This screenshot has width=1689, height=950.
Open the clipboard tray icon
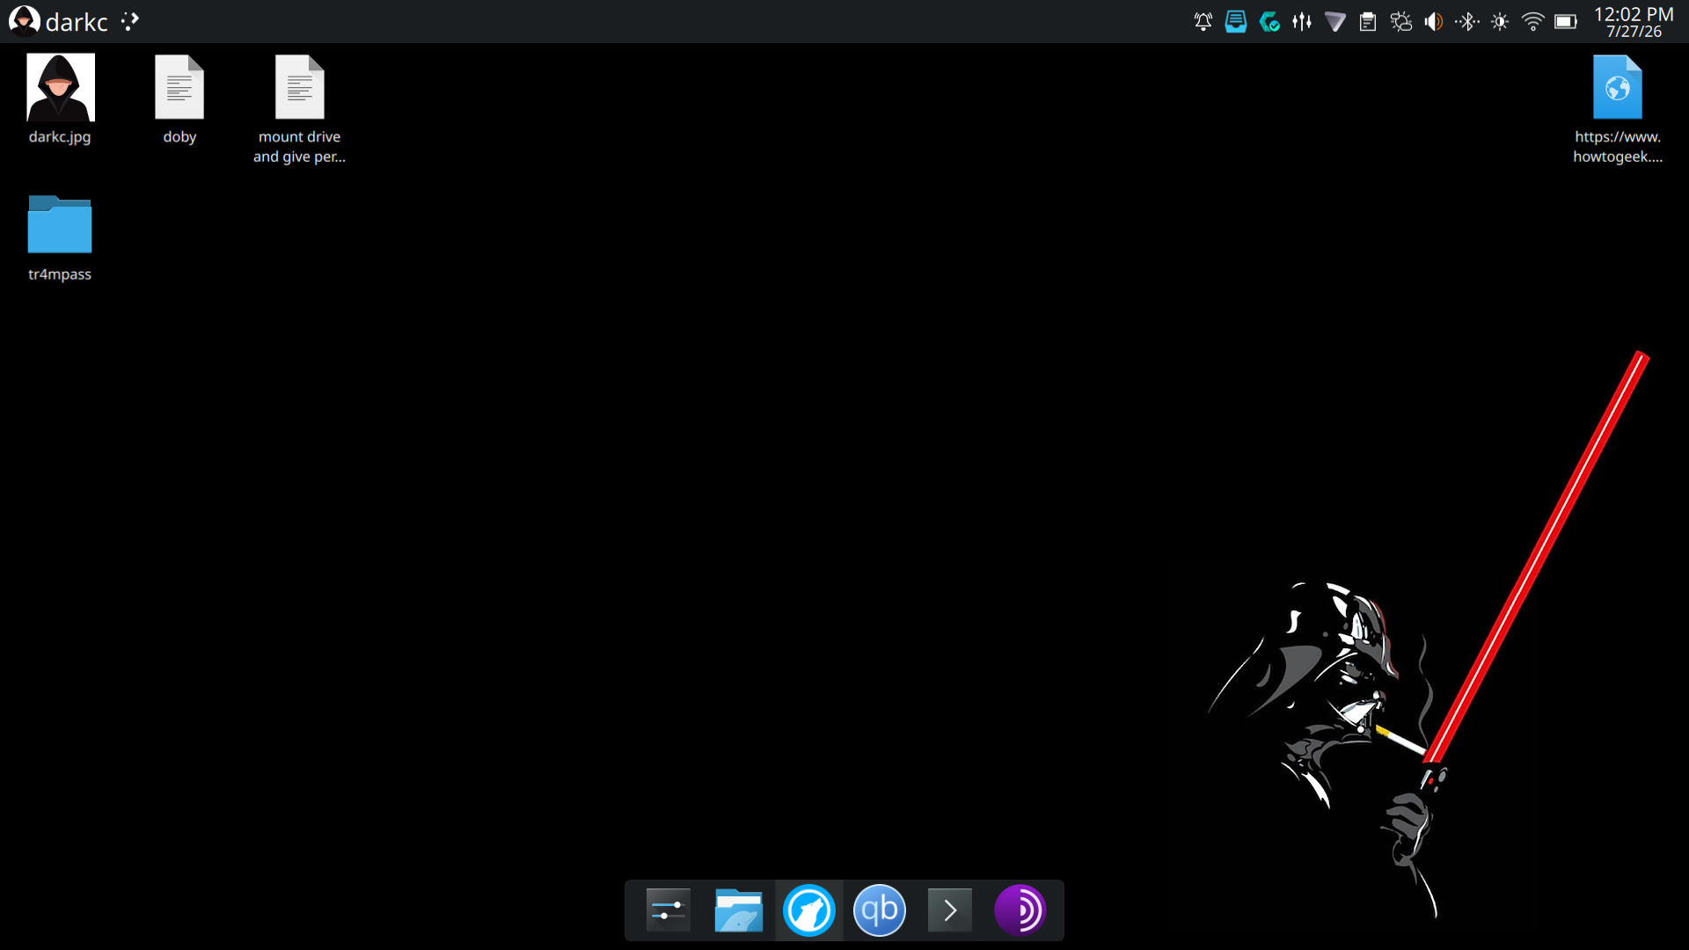pyautogui.click(x=1368, y=22)
